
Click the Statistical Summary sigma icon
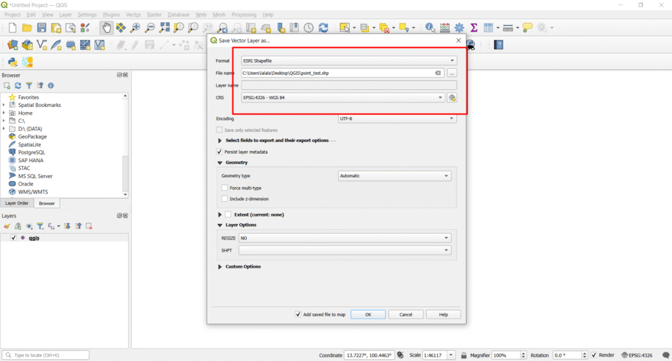pyautogui.click(x=474, y=28)
